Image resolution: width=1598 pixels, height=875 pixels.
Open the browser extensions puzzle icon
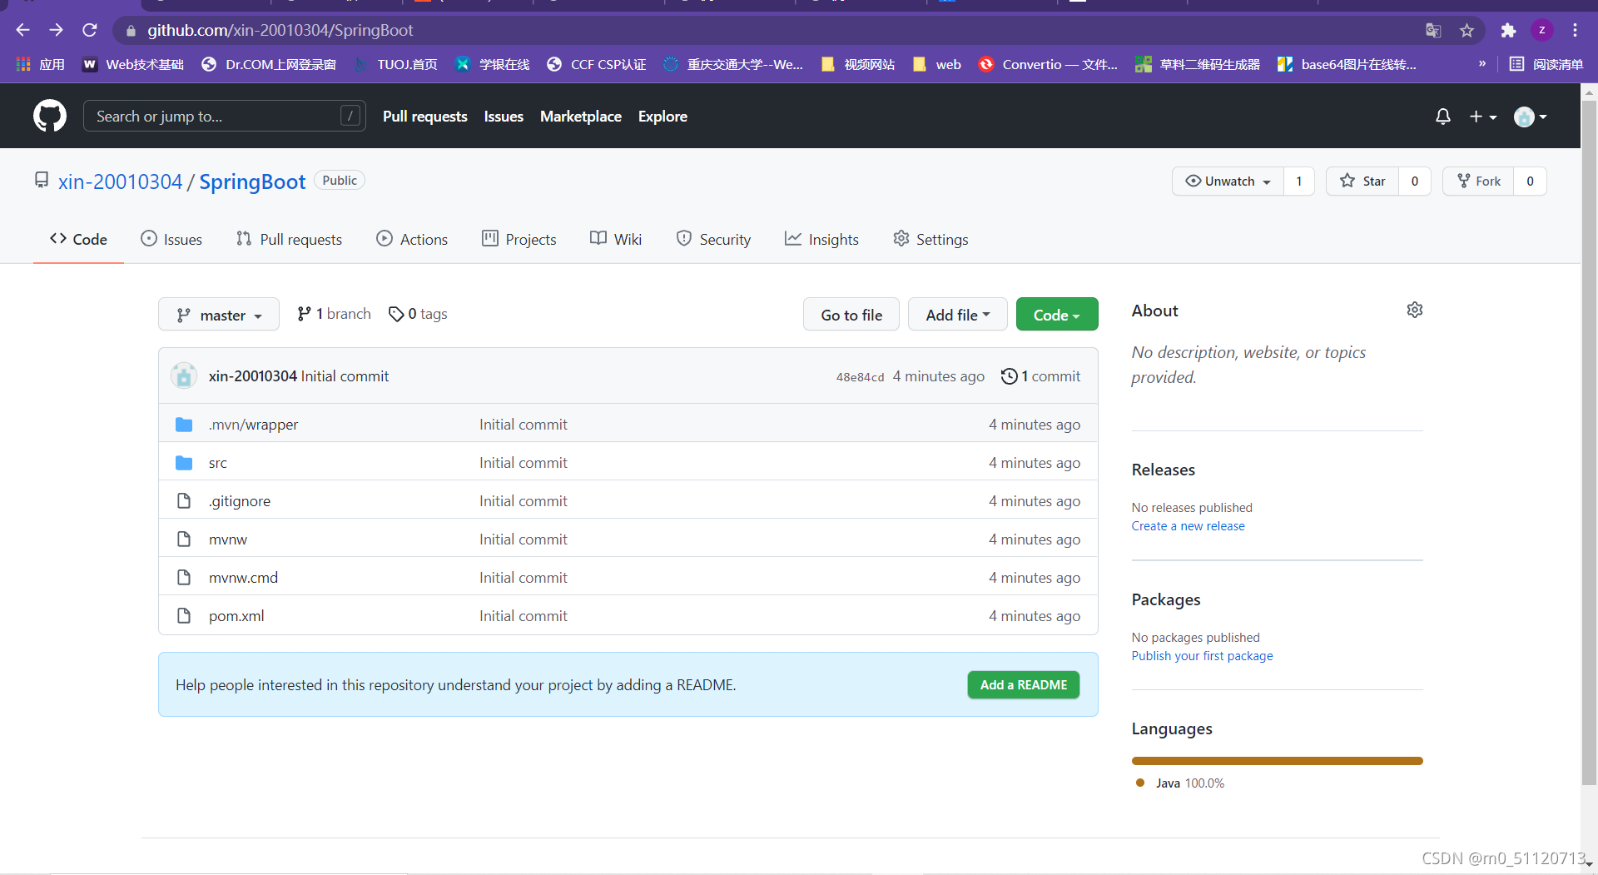coord(1508,31)
